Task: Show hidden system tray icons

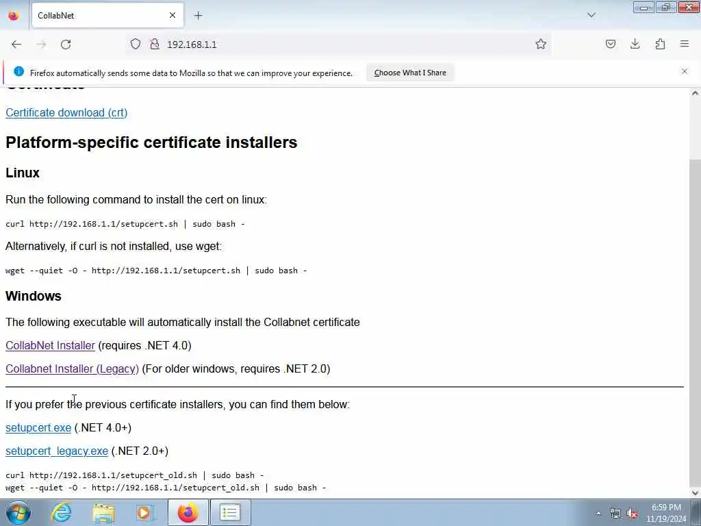Action: (598, 514)
